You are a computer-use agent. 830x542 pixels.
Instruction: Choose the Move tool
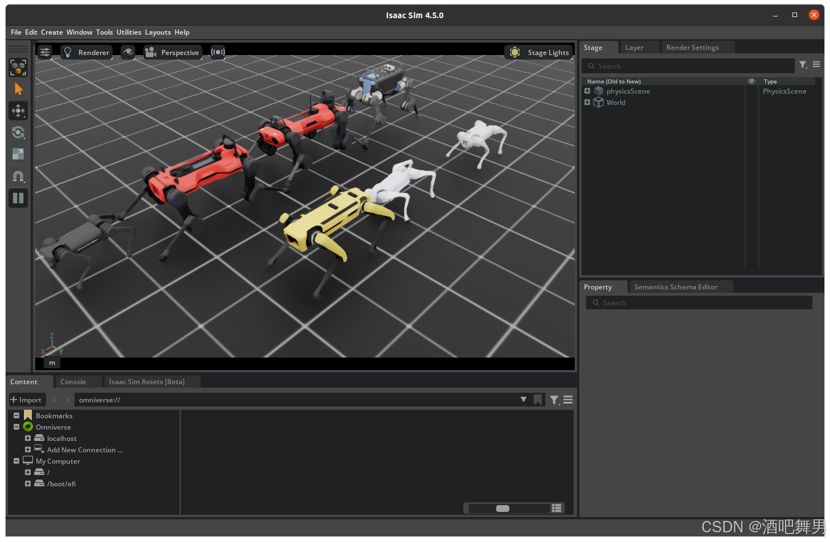tap(18, 111)
